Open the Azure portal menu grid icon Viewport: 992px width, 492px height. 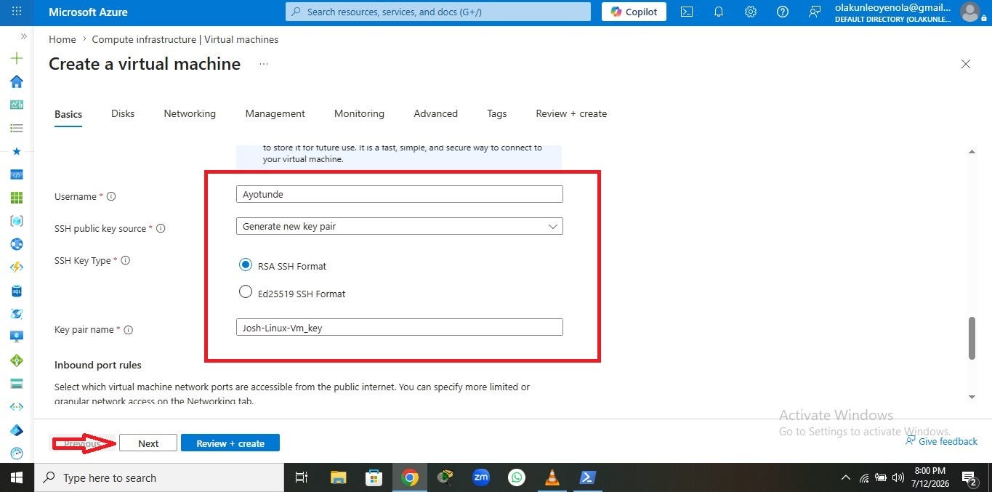coord(17,12)
